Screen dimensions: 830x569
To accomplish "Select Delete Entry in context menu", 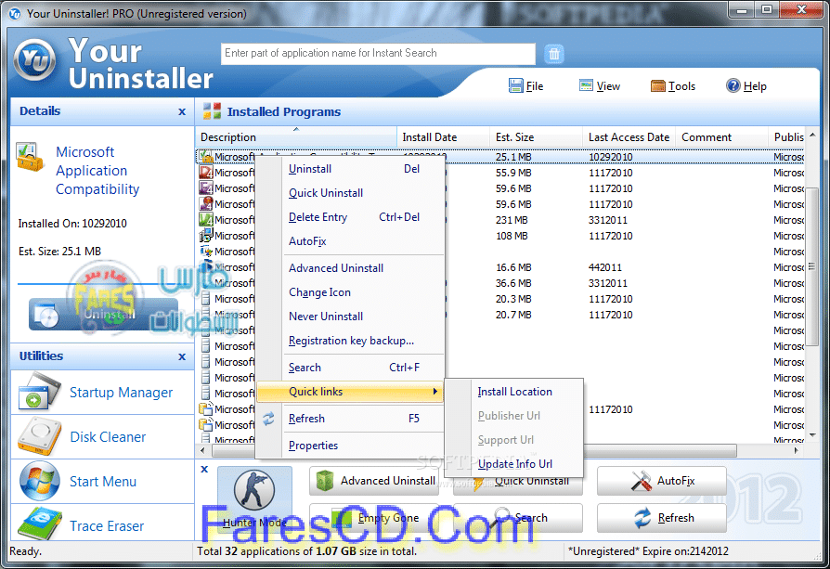I will [x=350, y=217].
